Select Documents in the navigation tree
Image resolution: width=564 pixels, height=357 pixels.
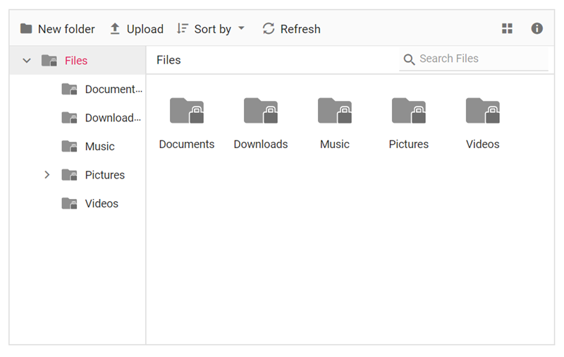pyautogui.click(x=113, y=90)
